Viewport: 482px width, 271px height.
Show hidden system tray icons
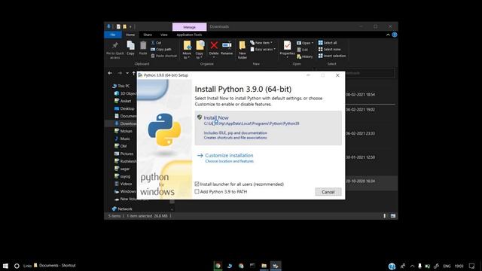(x=412, y=266)
